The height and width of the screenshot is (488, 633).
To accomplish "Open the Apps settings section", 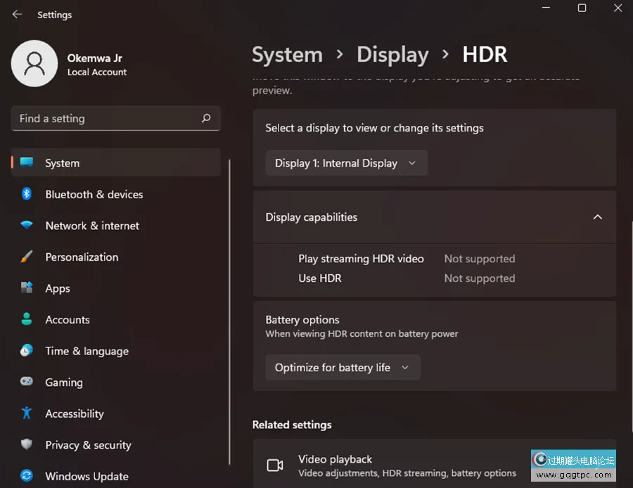I will coord(58,288).
